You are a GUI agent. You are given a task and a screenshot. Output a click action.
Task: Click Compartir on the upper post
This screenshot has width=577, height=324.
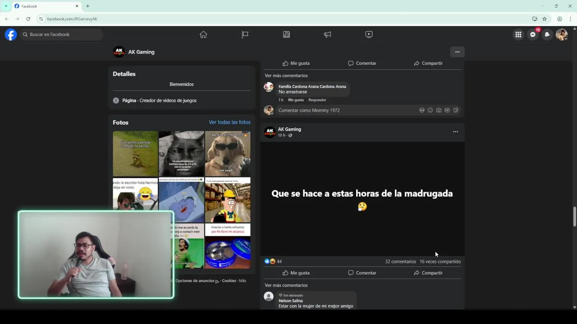428,63
